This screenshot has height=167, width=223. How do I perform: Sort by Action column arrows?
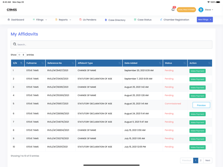209,63
